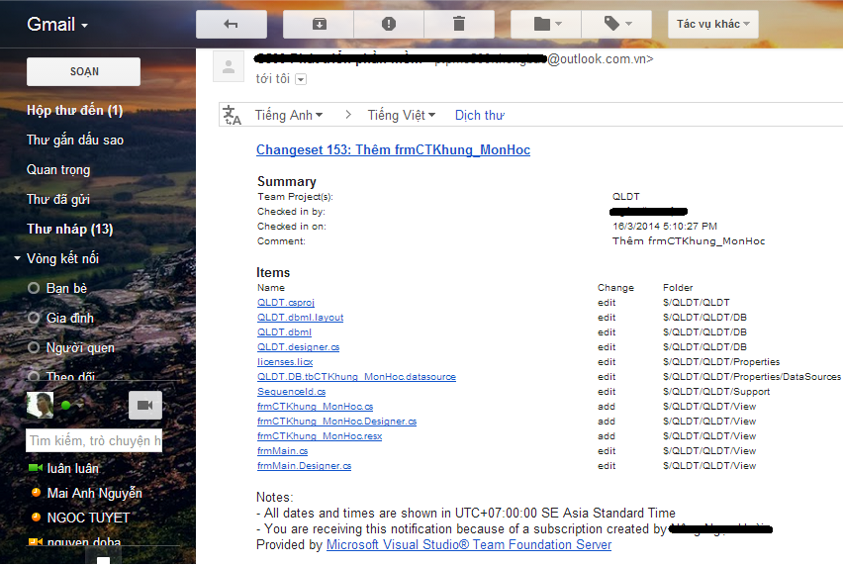This screenshot has height=566, width=843.
Task: Open the Tác vụ khác dropdown
Action: tap(712, 24)
